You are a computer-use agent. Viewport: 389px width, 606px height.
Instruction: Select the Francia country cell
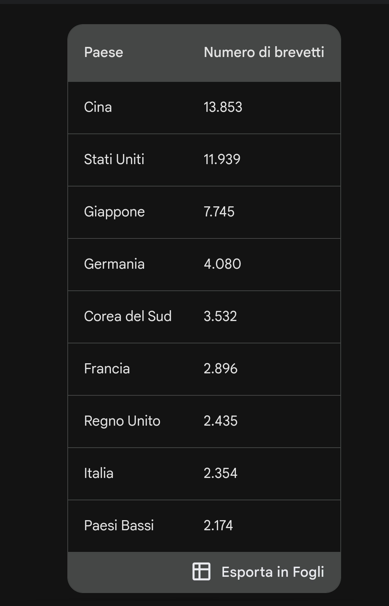[107, 369]
